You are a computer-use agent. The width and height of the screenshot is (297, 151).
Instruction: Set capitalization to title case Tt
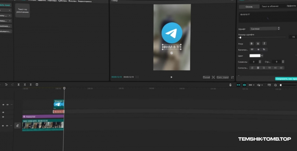(x=264, y=50)
